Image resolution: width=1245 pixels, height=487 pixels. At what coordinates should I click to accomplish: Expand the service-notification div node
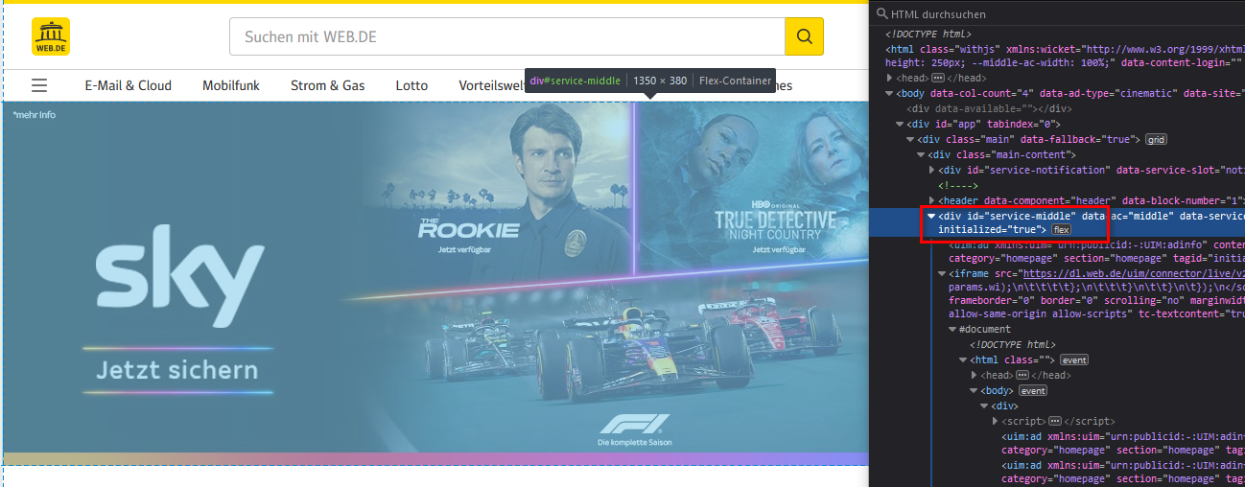click(931, 170)
